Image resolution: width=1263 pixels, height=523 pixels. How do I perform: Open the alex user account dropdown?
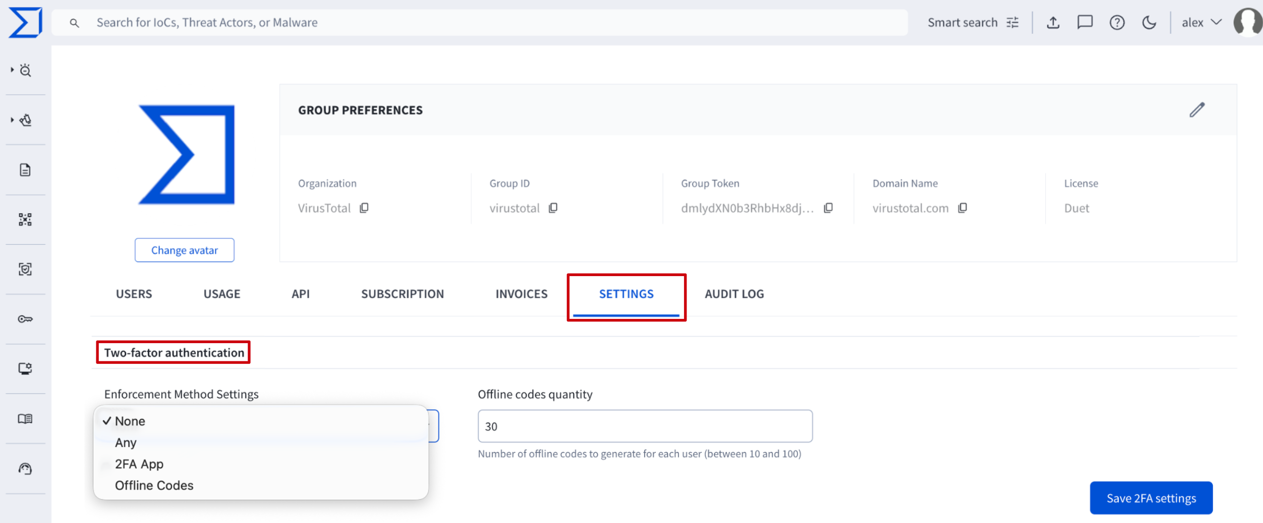tap(1201, 23)
